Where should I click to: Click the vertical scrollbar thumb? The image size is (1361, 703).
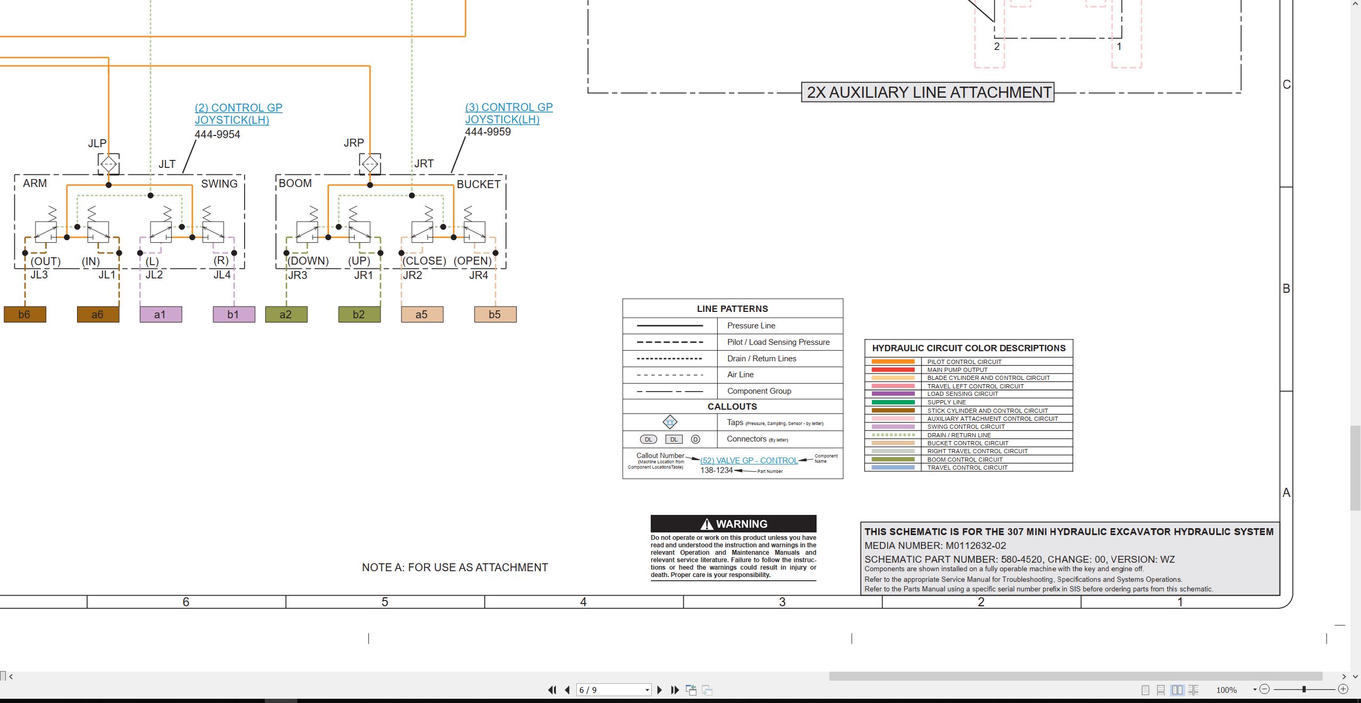coord(1355,468)
